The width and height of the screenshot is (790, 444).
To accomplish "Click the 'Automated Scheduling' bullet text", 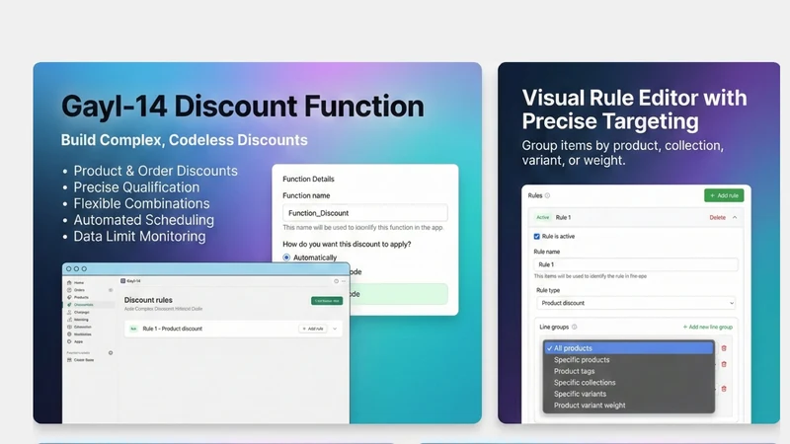I will tap(143, 220).
